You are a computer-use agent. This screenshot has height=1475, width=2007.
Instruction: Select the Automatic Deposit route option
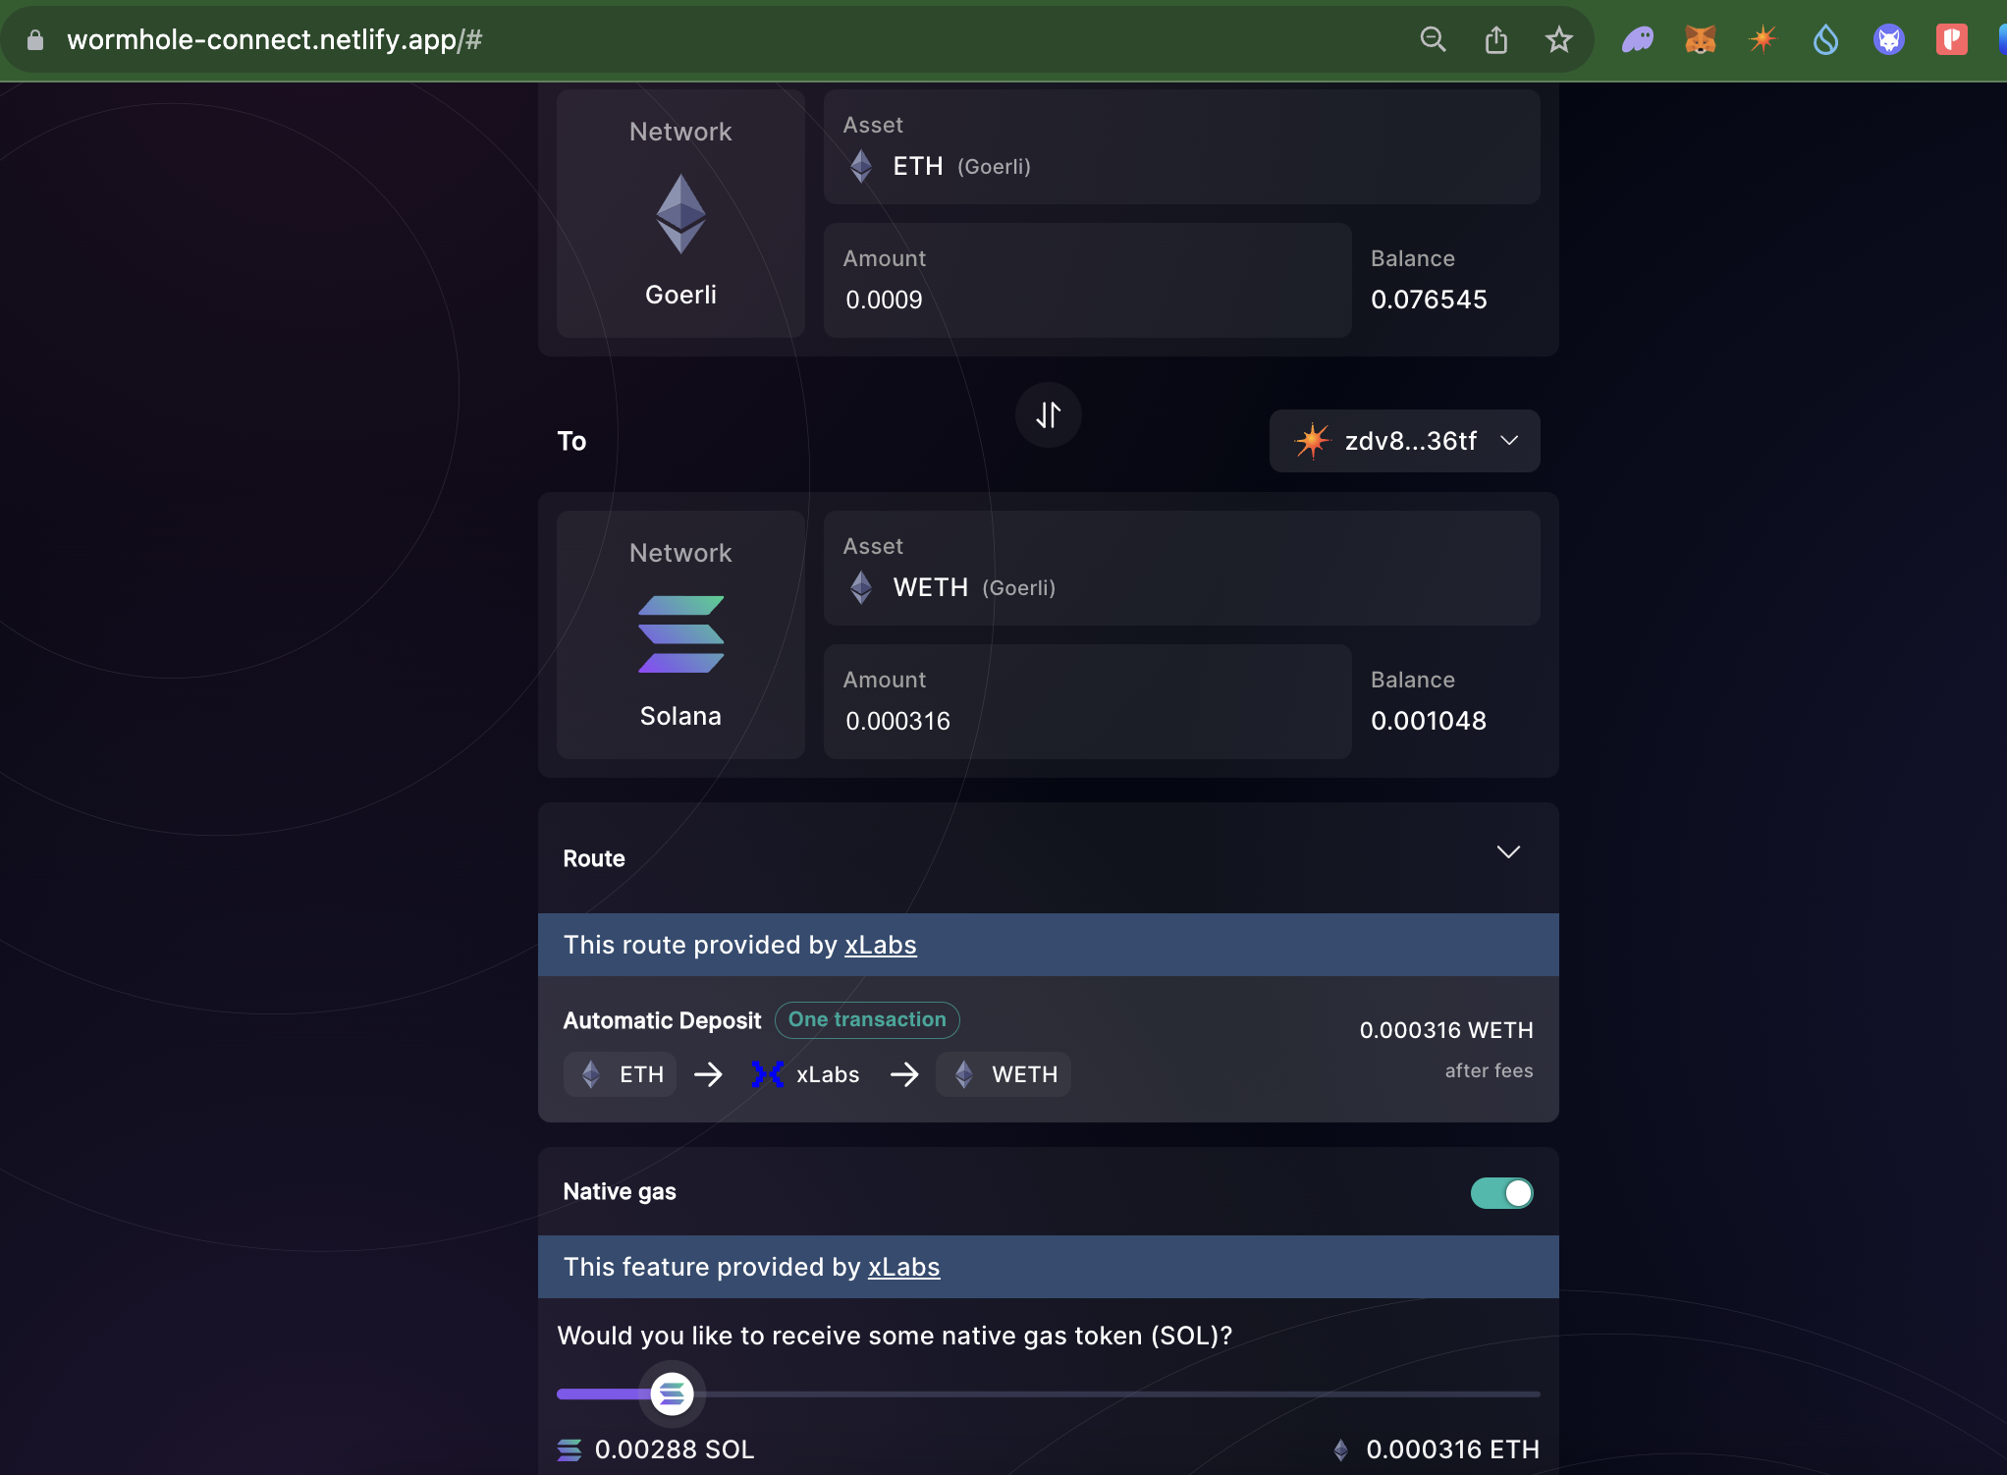(x=1047, y=1049)
